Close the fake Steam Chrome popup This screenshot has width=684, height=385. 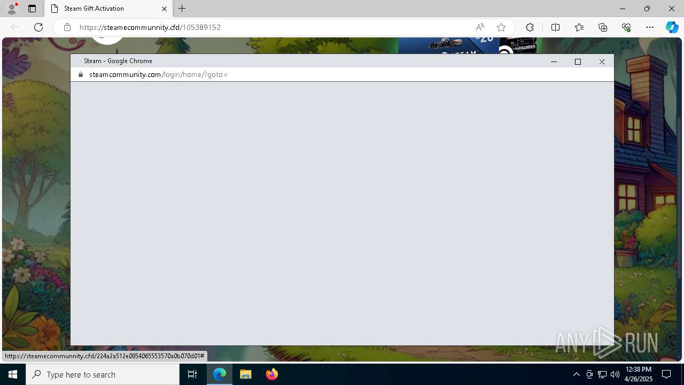coord(602,61)
